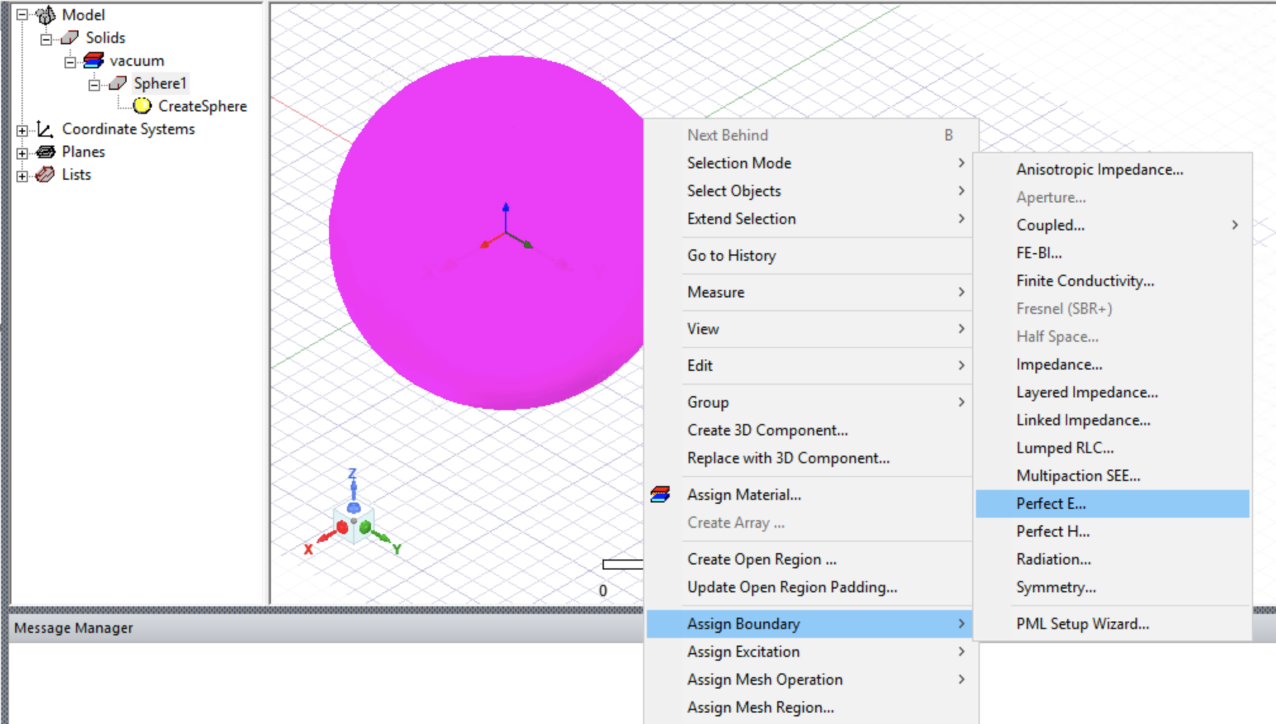This screenshot has width=1276, height=724.
Task: Choose Perfect E boundary option
Action: tap(1051, 504)
